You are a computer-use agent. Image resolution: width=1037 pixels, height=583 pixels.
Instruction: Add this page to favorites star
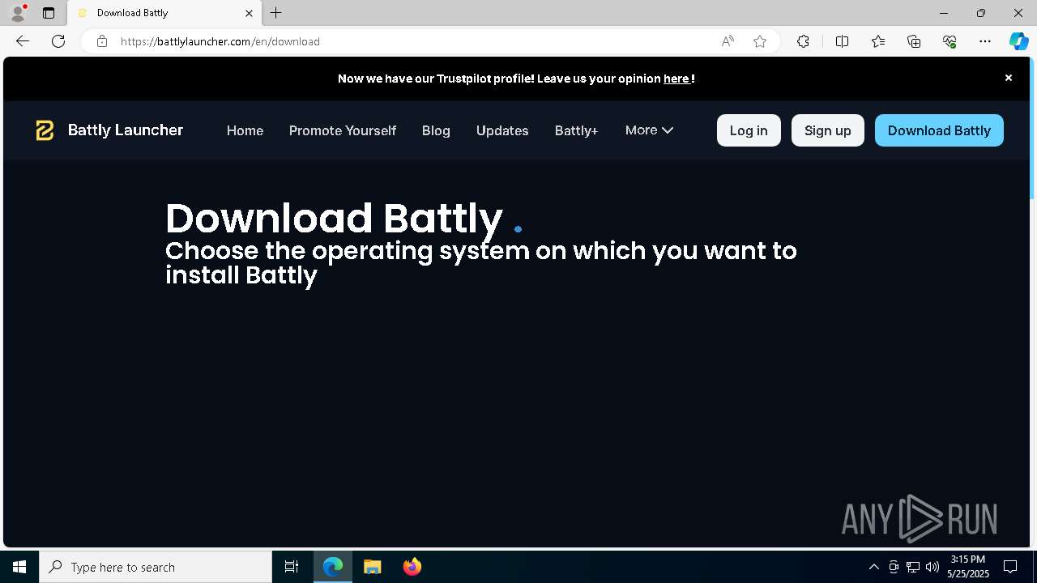click(760, 41)
